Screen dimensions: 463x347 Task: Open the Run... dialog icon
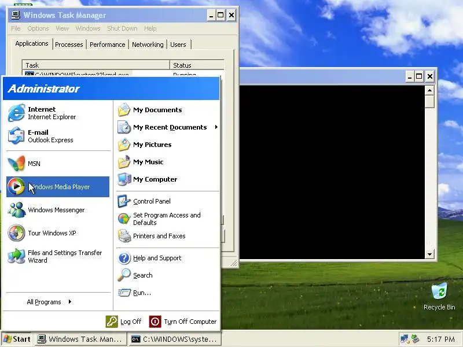tap(124, 293)
